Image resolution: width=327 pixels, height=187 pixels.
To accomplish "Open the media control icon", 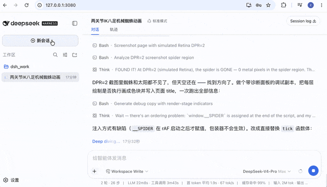I will tap(300, 5).
